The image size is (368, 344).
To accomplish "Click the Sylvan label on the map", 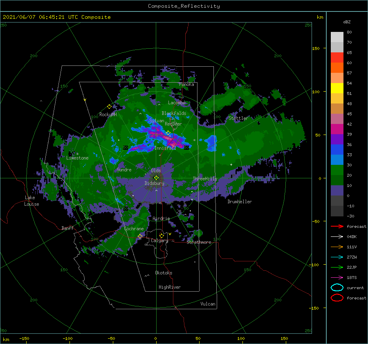I will tap(157, 121).
